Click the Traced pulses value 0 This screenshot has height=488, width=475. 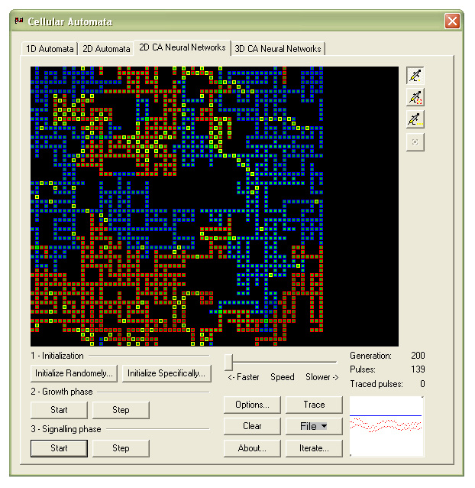tap(422, 384)
